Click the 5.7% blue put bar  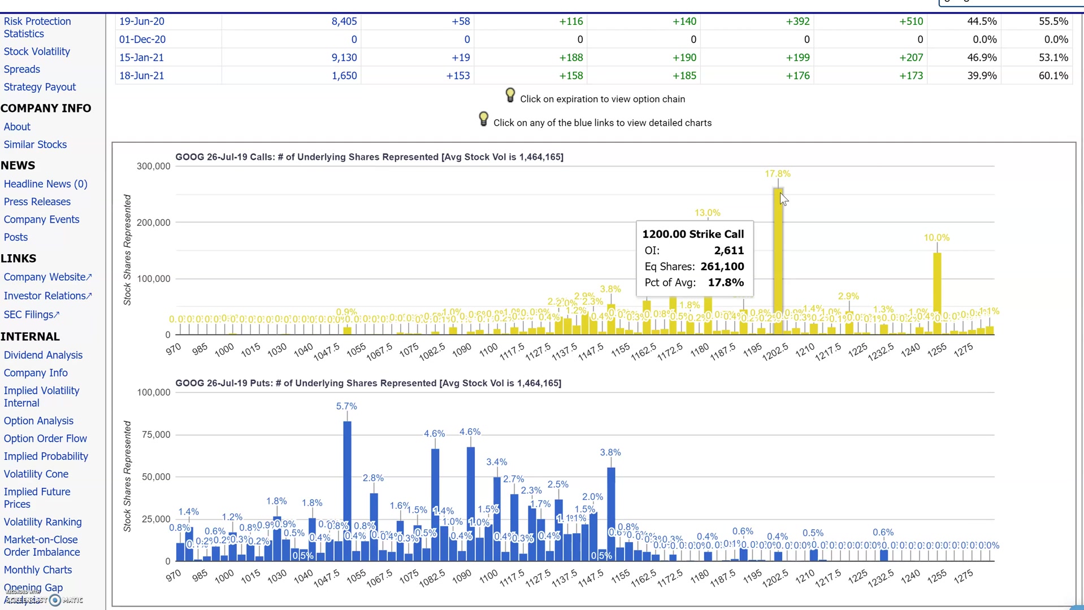click(347, 491)
